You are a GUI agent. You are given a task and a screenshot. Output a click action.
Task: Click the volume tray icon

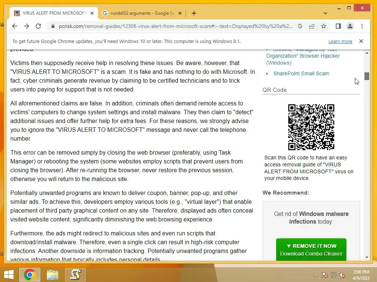tap(342, 275)
